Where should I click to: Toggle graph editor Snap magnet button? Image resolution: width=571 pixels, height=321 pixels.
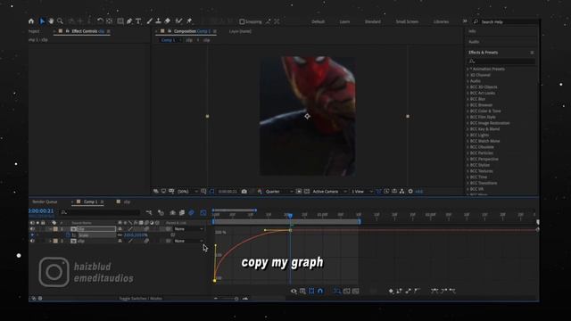point(320,292)
